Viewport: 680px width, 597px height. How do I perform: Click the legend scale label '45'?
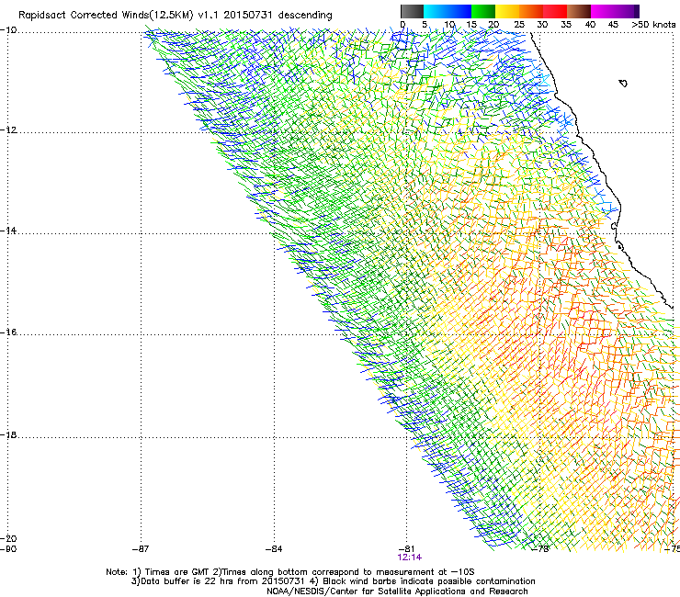click(x=613, y=25)
